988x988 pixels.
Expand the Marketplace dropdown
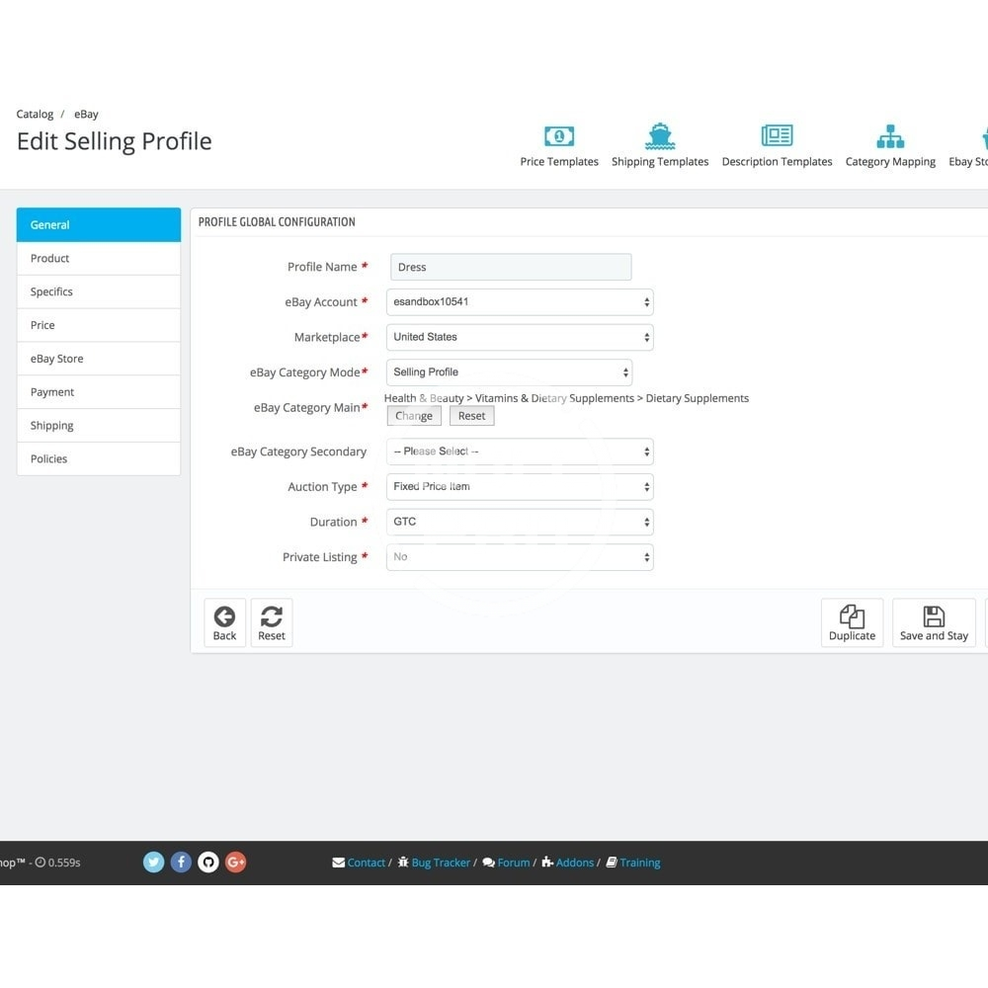(520, 337)
